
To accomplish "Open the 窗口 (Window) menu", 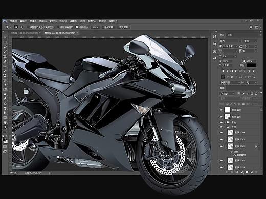I will 102,21.
